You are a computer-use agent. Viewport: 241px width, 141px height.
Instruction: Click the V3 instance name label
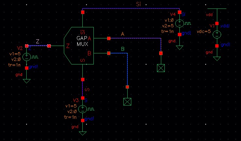[x=76, y=100]
